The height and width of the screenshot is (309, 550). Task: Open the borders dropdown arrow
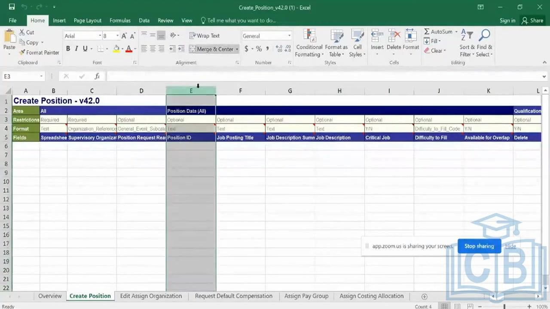(x=106, y=49)
